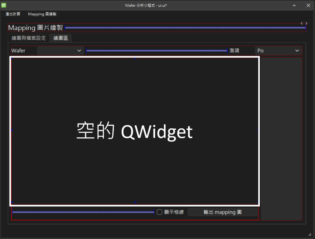The height and width of the screenshot is (239, 315).
Task: Expand the 測項 dropdown showing Po
Action: point(278,51)
